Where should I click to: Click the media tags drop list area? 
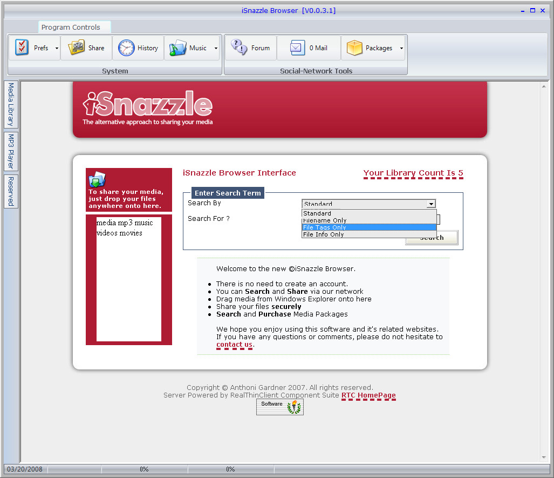pyautogui.click(x=129, y=279)
